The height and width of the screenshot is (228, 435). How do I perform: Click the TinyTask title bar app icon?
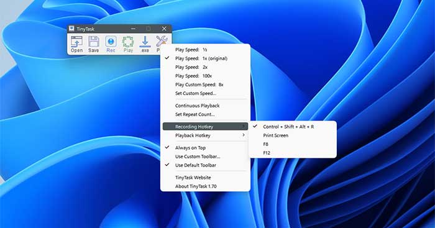pos(72,29)
